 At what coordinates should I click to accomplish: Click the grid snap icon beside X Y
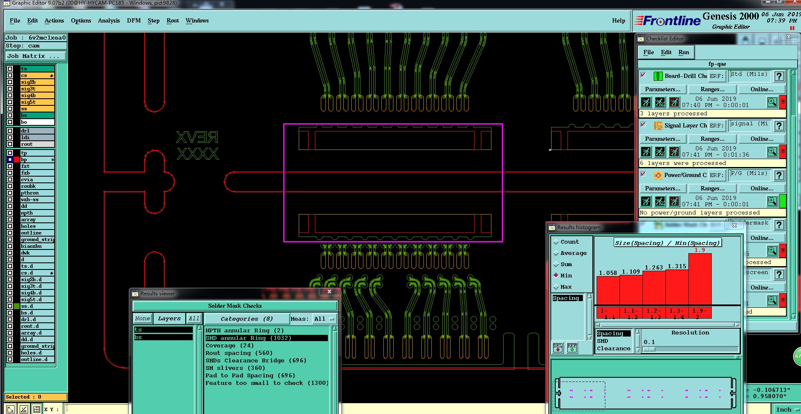(37, 409)
